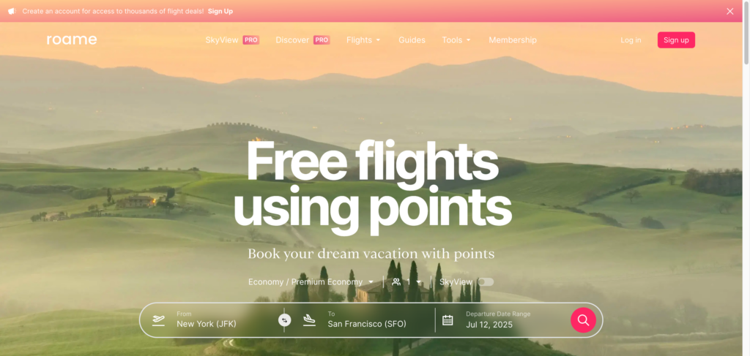Swap origin and destination airports
This screenshot has width=750, height=356.
285,320
